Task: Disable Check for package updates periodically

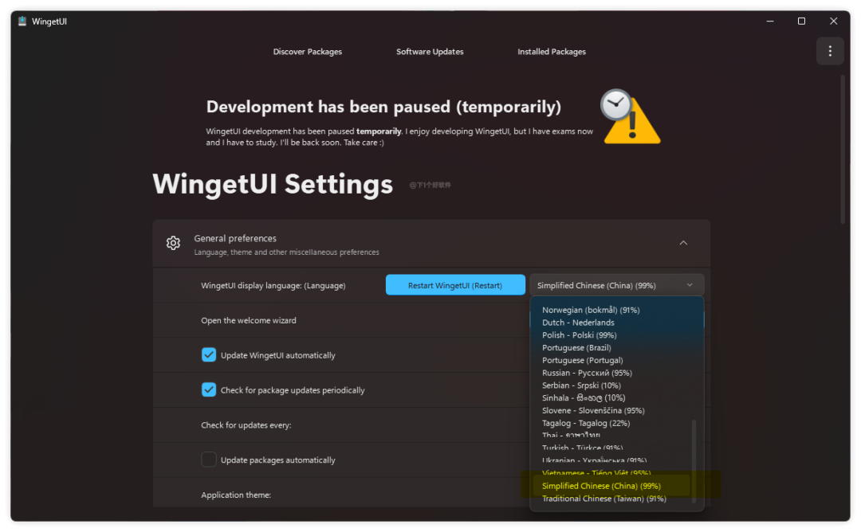Action: 209,390
